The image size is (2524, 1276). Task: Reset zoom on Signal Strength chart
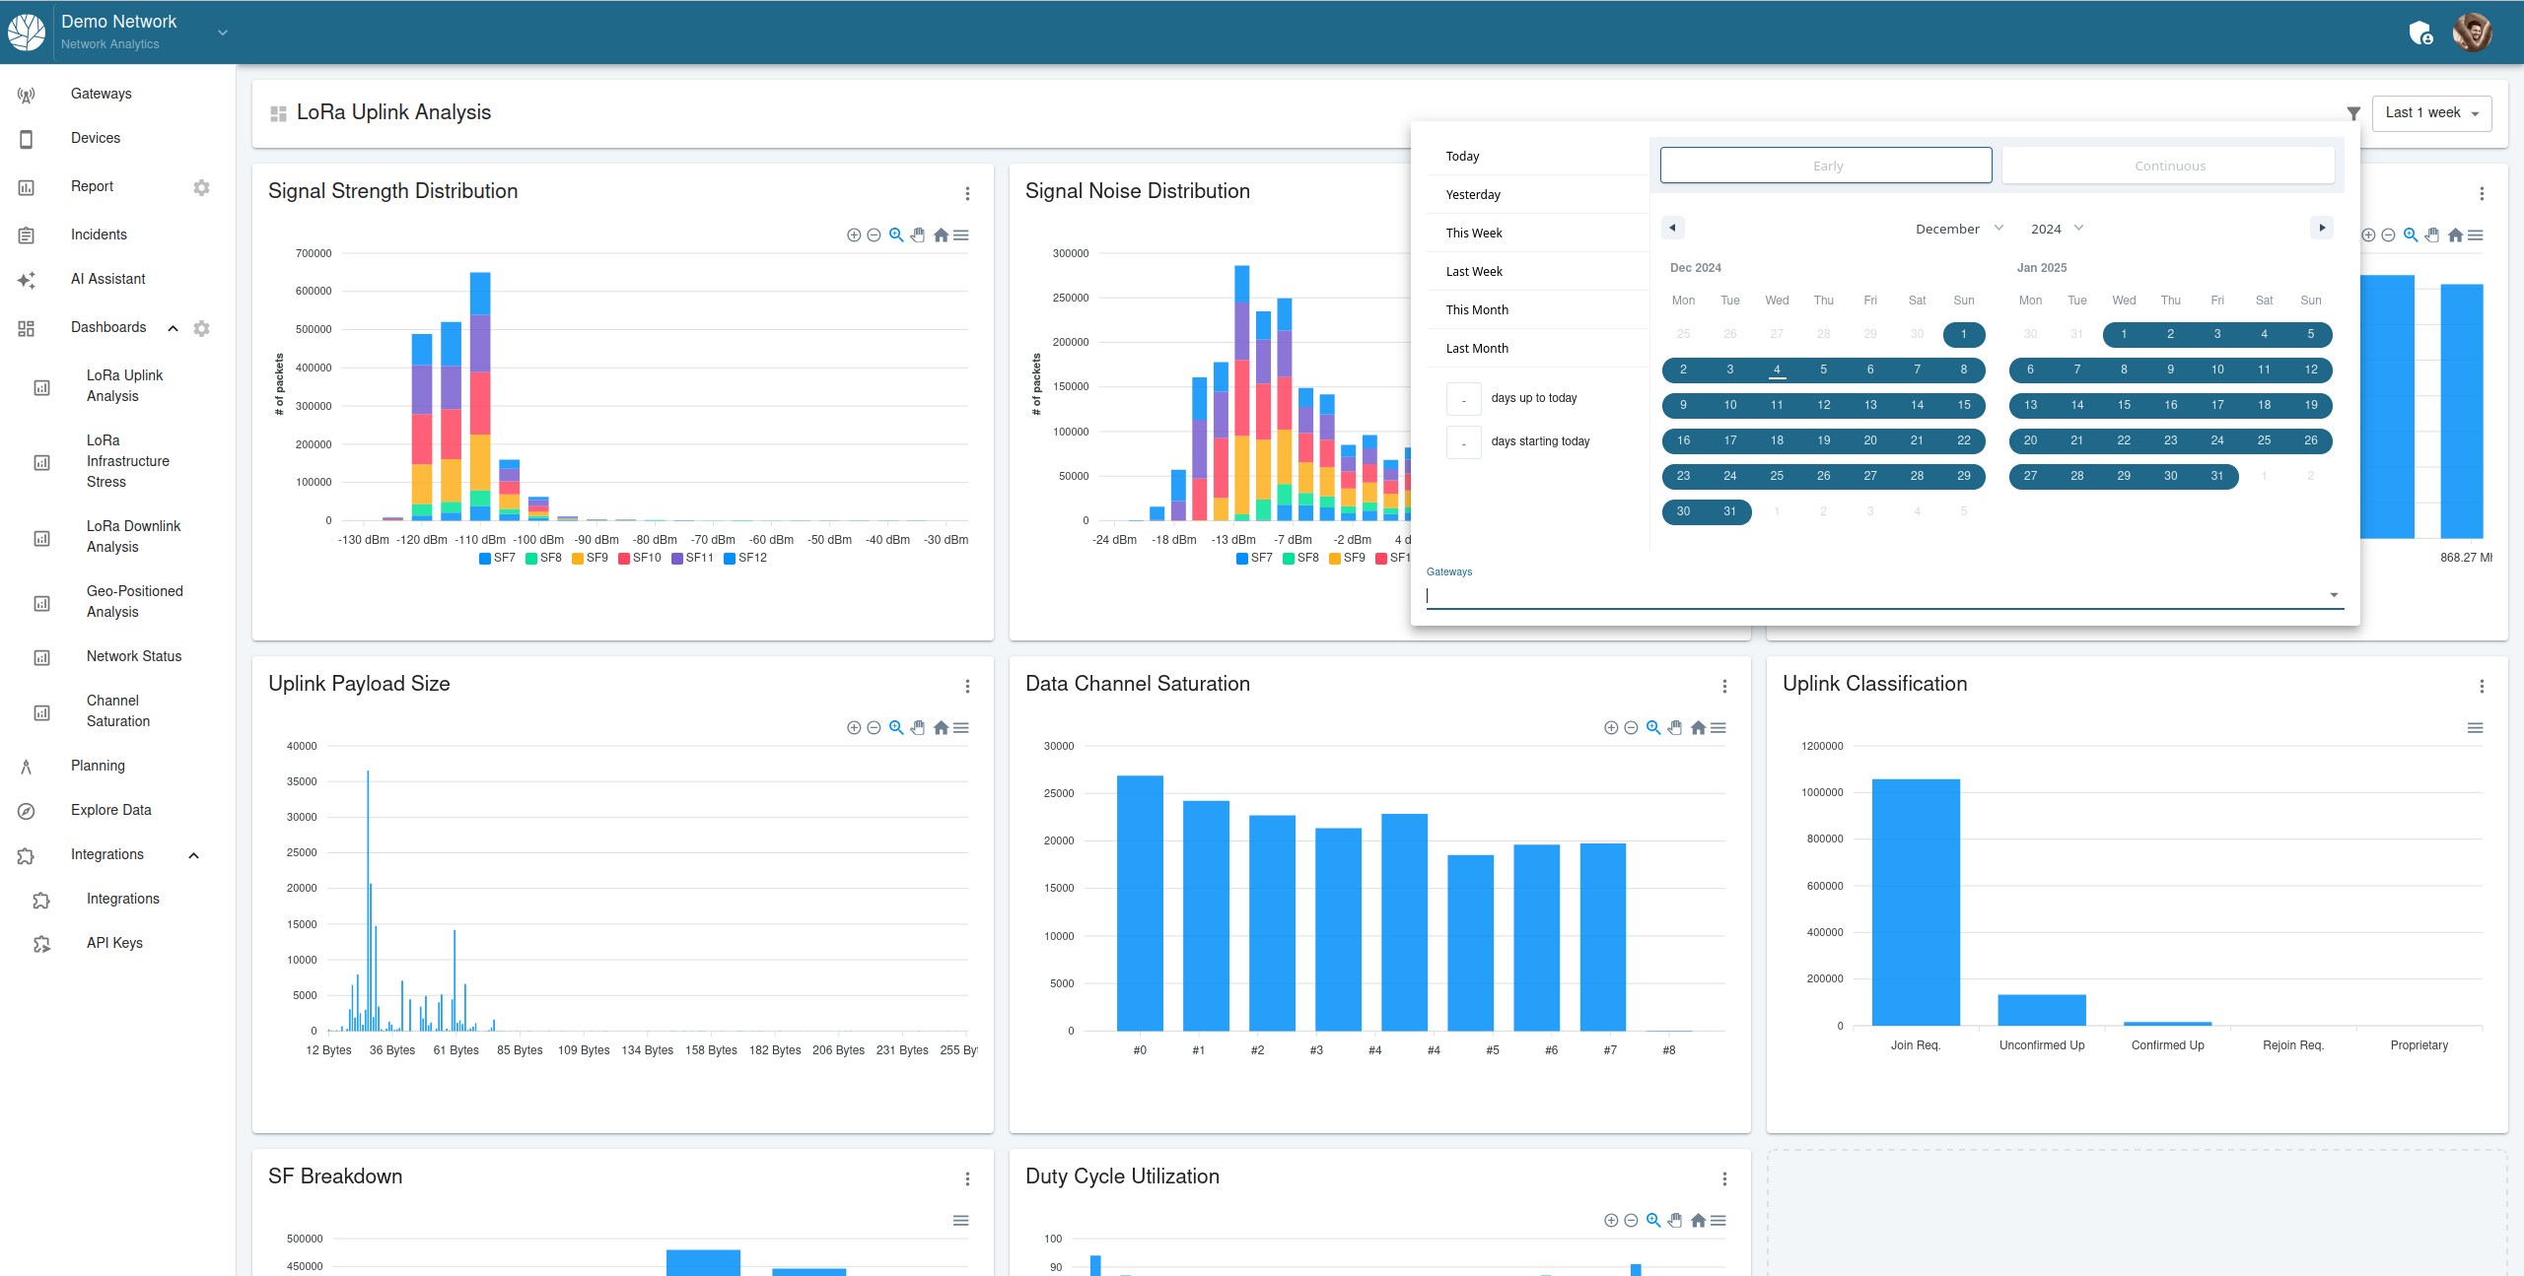pyautogui.click(x=941, y=235)
